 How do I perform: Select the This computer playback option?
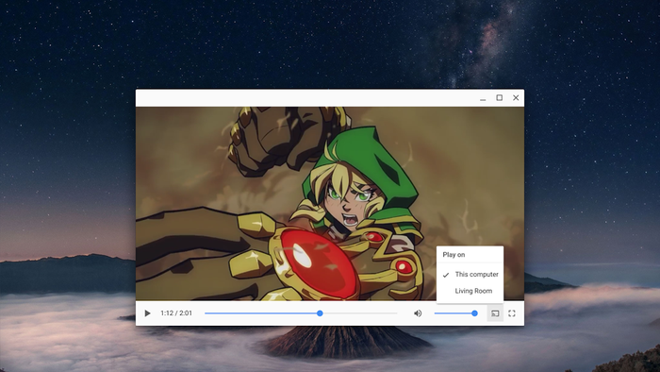coord(470,274)
